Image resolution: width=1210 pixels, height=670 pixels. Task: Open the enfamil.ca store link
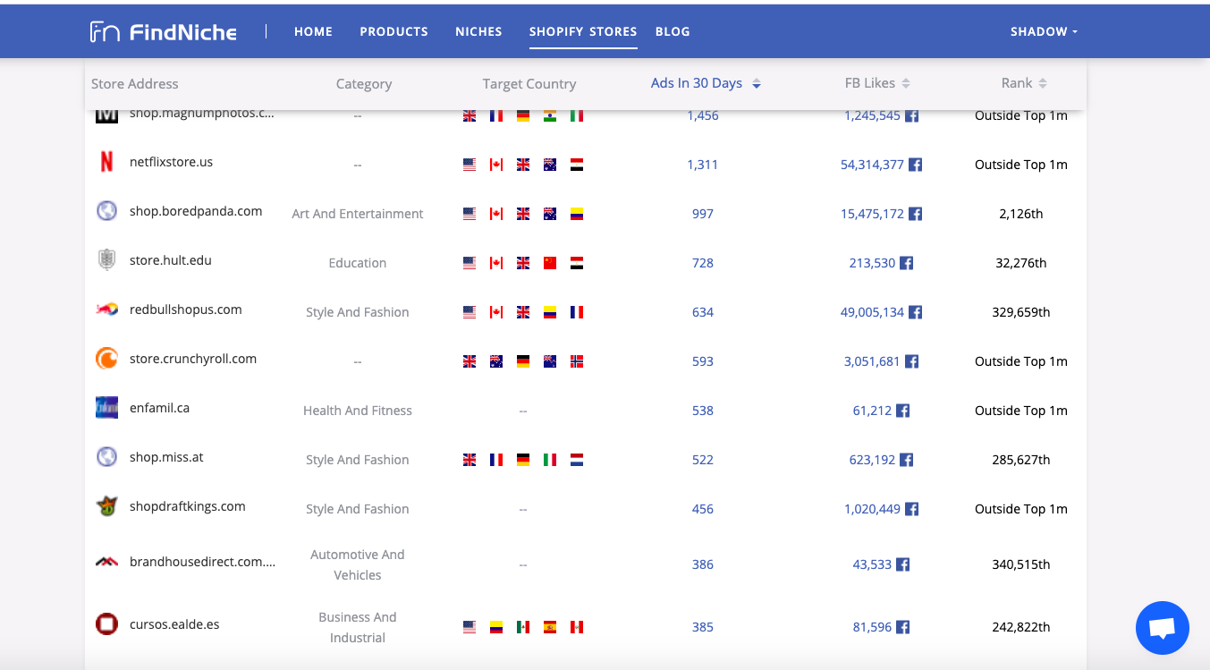159,408
